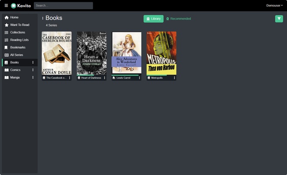Open Want To Read star item
This screenshot has width=287, height=175.
point(19,25)
